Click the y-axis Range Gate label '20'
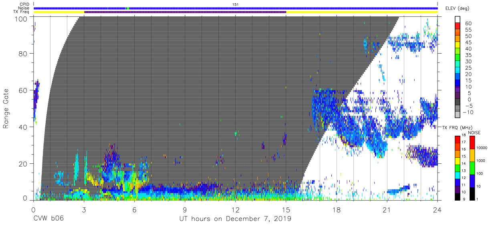The height and width of the screenshot is (227, 492). [x=24, y=164]
